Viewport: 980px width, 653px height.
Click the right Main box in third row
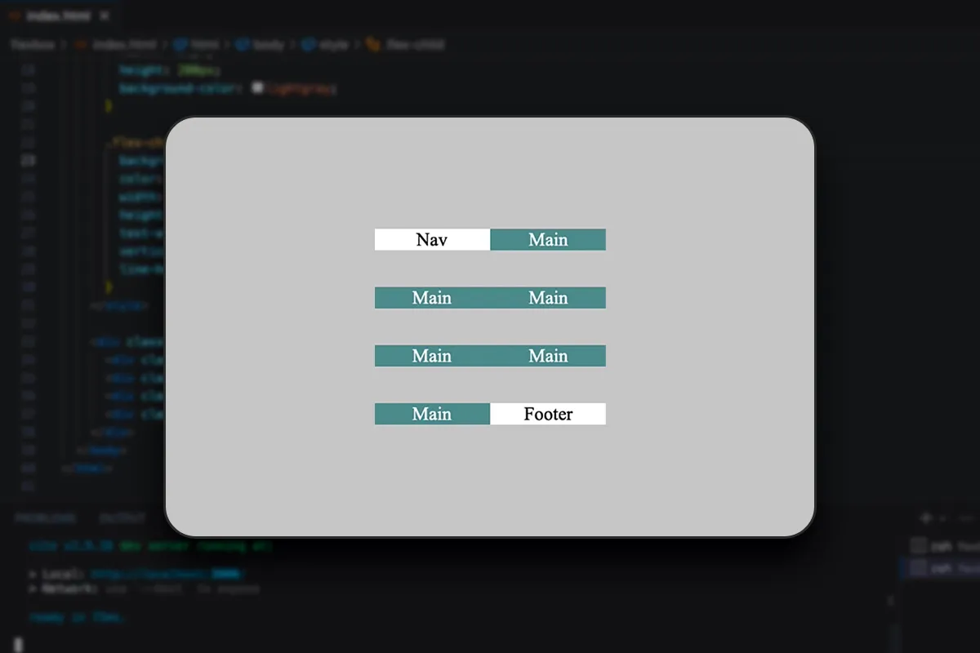(x=548, y=356)
